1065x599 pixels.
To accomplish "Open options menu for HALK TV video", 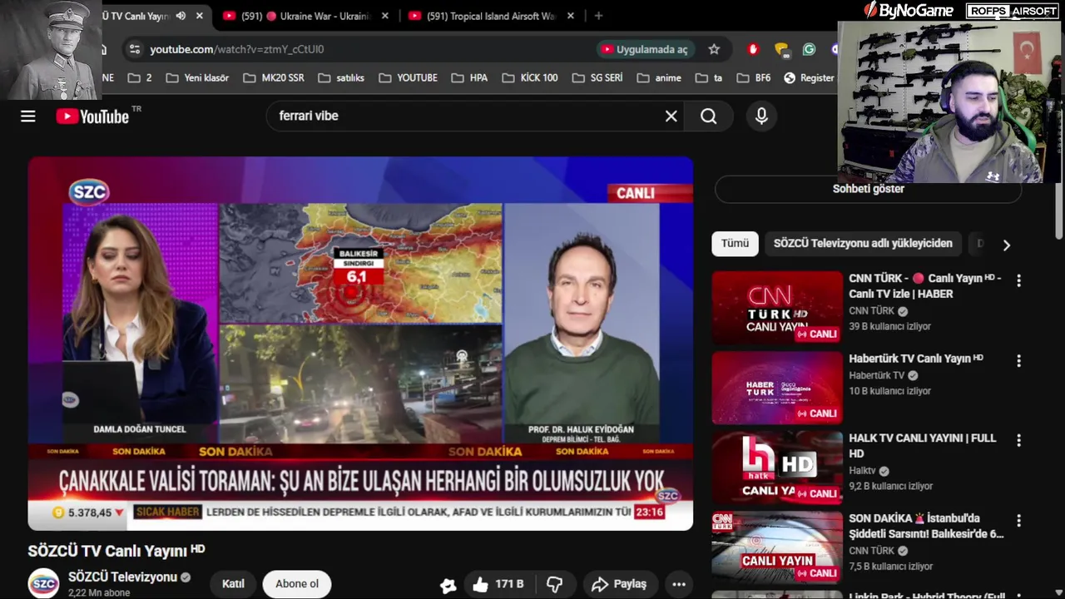I will click(1018, 440).
